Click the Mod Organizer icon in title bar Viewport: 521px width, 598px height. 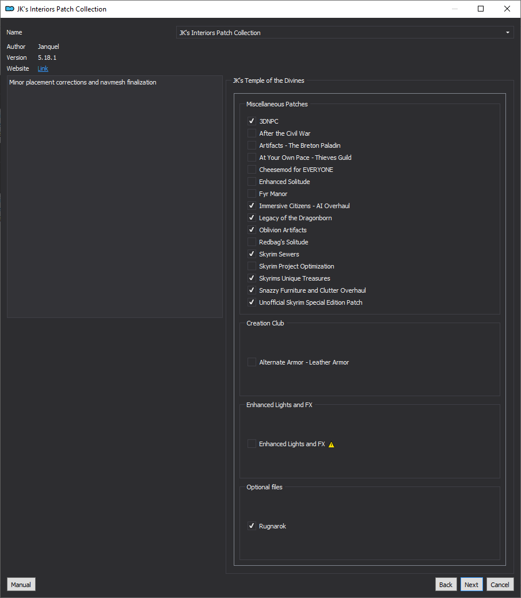pyautogui.click(x=10, y=9)
